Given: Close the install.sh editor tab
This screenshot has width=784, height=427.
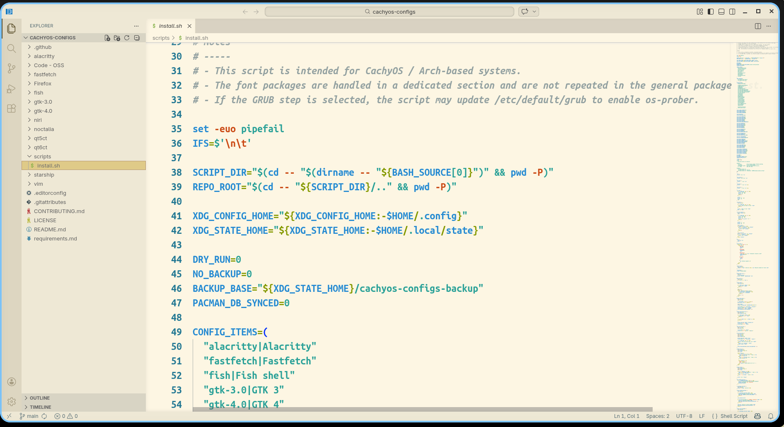Looking at the screenshot, I should pyautogui.click(x=189, y=26).
